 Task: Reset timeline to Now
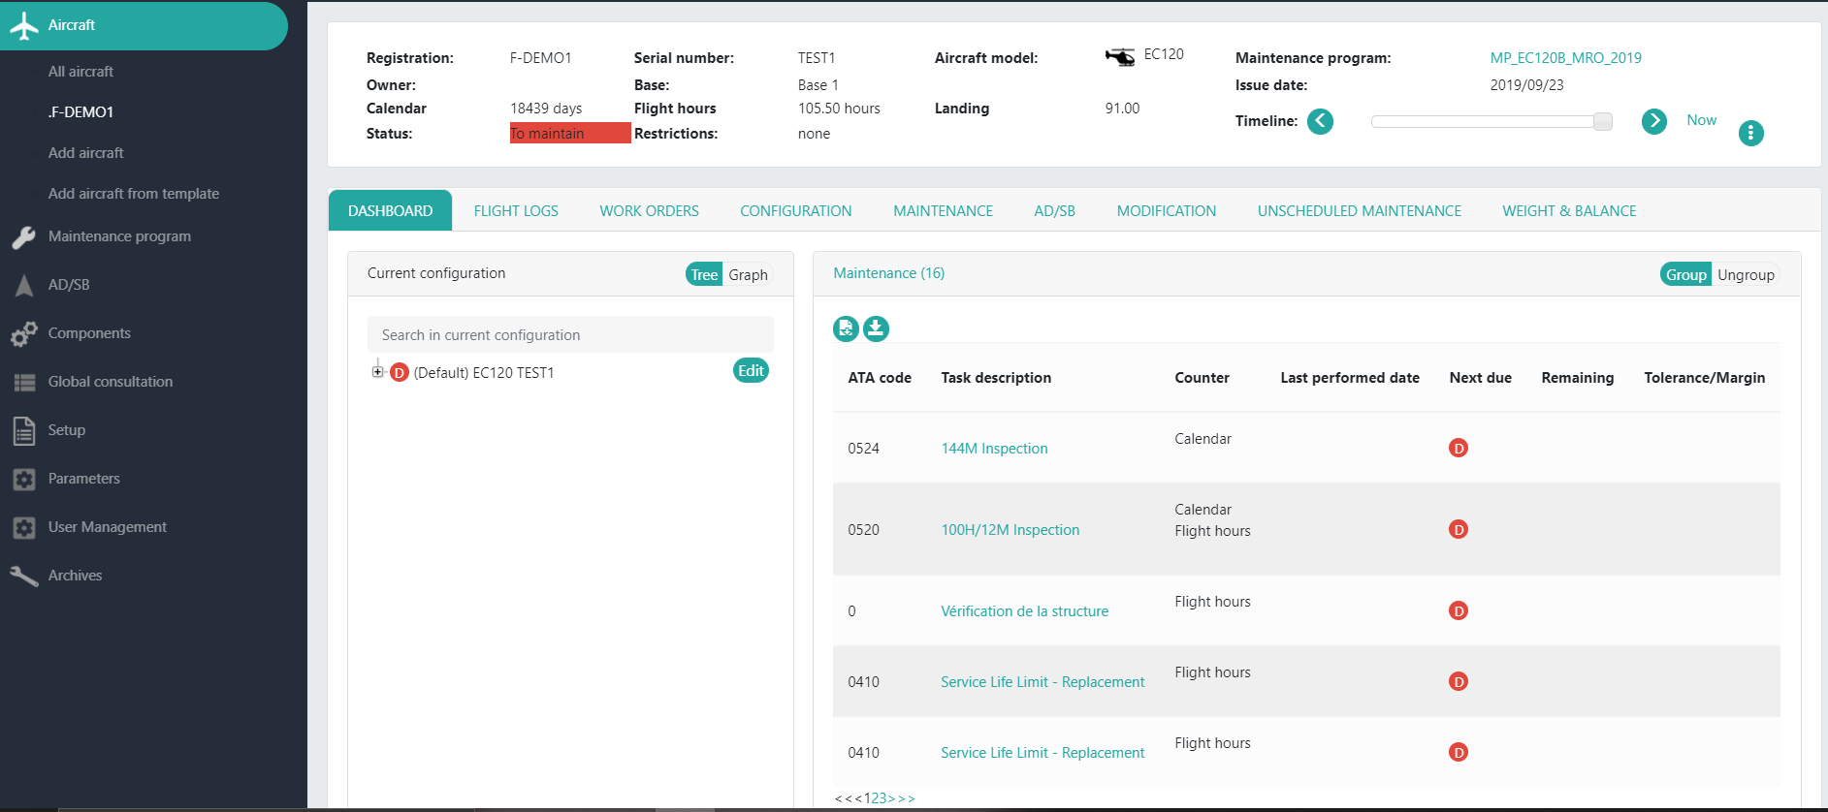point(1701,120)
